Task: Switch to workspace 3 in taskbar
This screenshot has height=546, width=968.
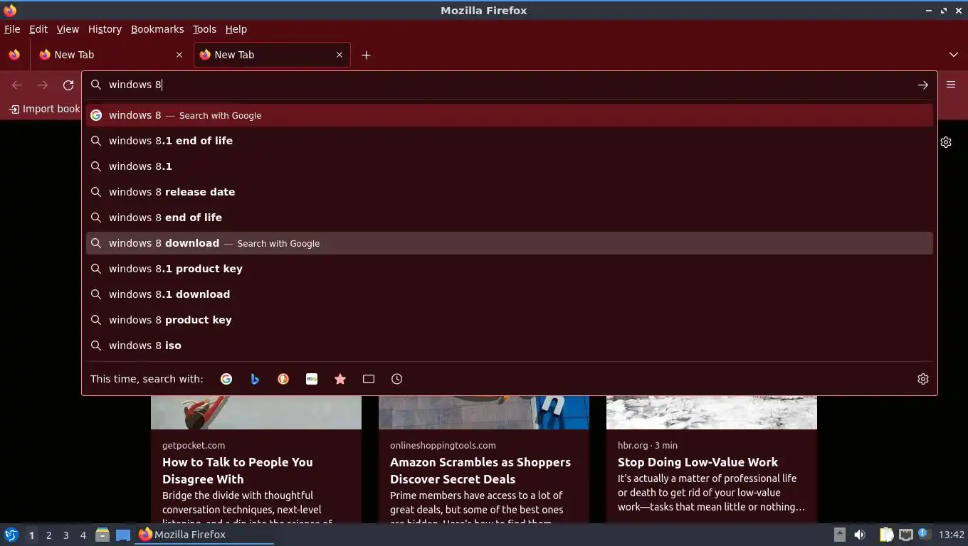Action: [66, 535]
